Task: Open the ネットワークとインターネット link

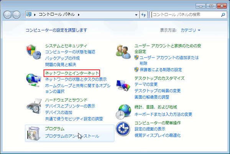Action: coord(72,73)
